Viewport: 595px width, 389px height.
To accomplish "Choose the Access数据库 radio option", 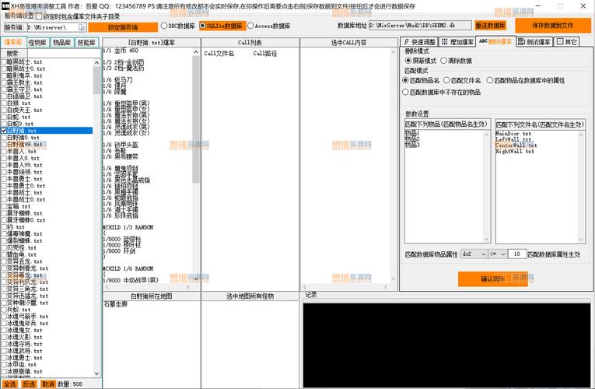I will click(269, 26).
